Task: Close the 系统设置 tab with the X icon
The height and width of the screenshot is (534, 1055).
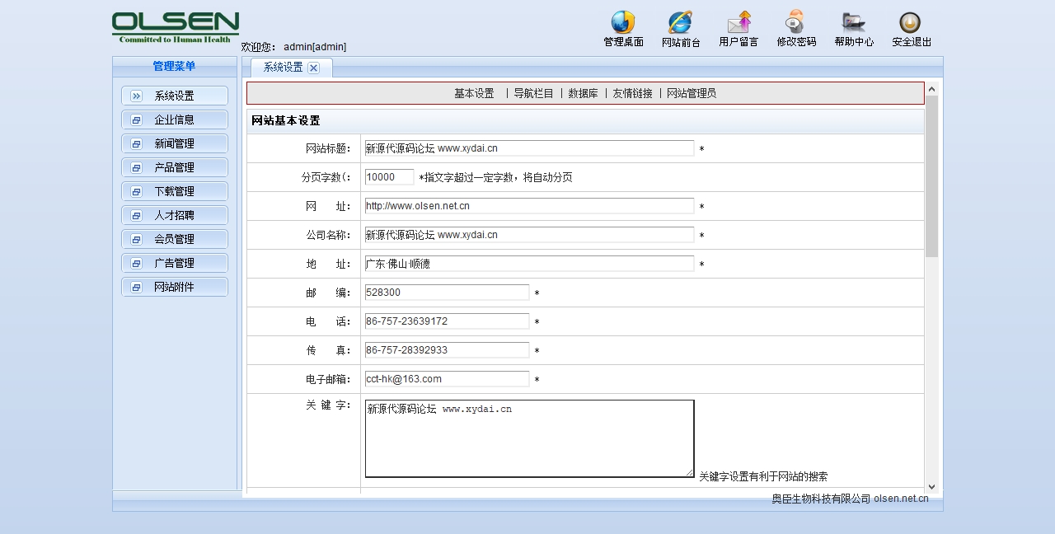Action: click(x=313, y=68)
